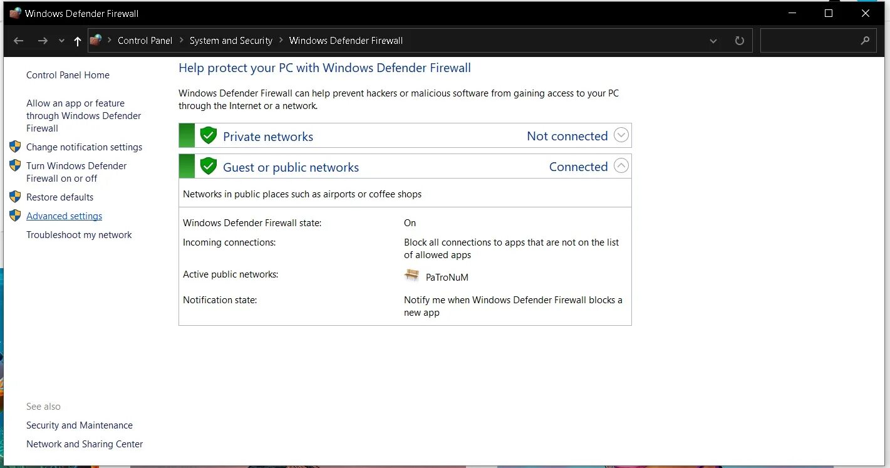The height and width of the screenshot is (468, 890).
Task: Go to Control Panel in breadcrumb
Action: [145, 41]
